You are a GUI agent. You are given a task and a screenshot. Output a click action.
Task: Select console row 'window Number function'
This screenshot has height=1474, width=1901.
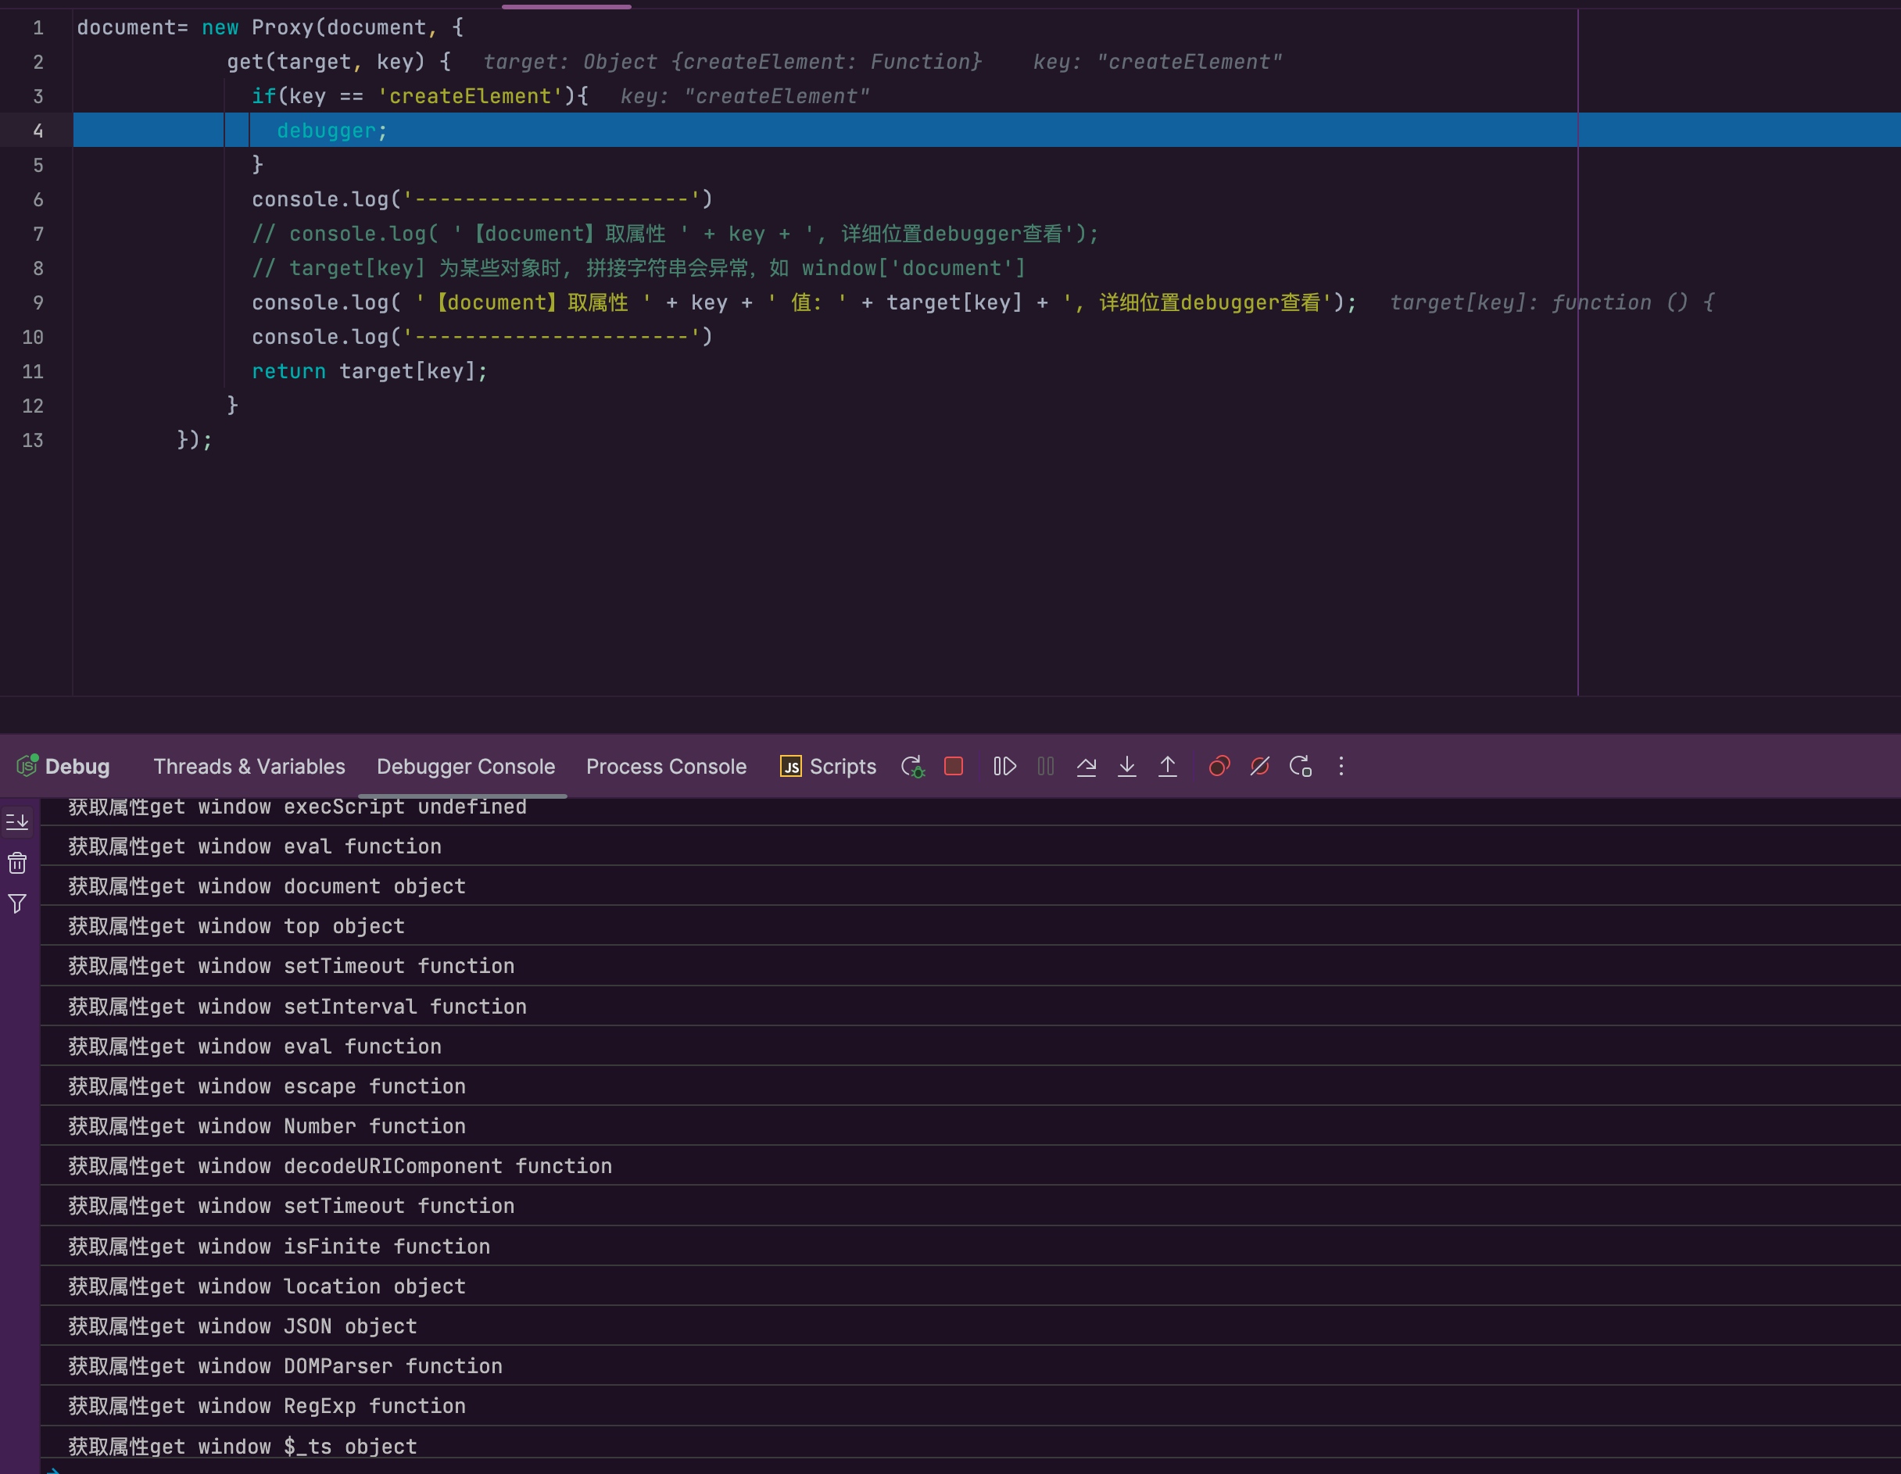coord(969,1126)
